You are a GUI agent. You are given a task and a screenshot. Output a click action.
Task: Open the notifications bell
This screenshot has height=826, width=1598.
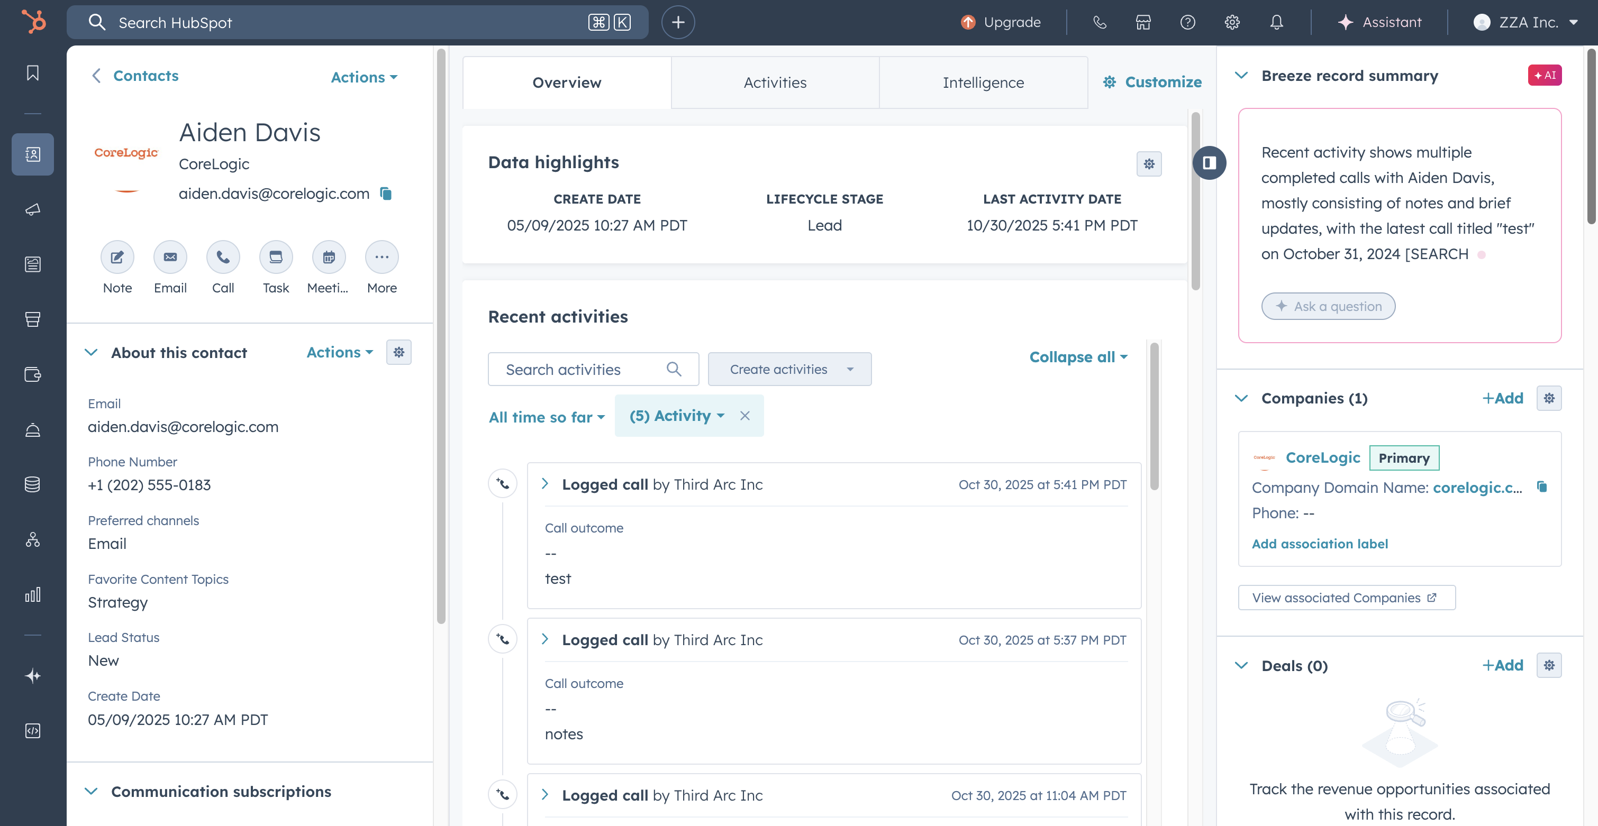click(1276, 22)
